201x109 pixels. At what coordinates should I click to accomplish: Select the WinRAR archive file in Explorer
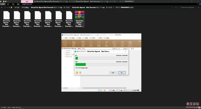pos(80,19)
